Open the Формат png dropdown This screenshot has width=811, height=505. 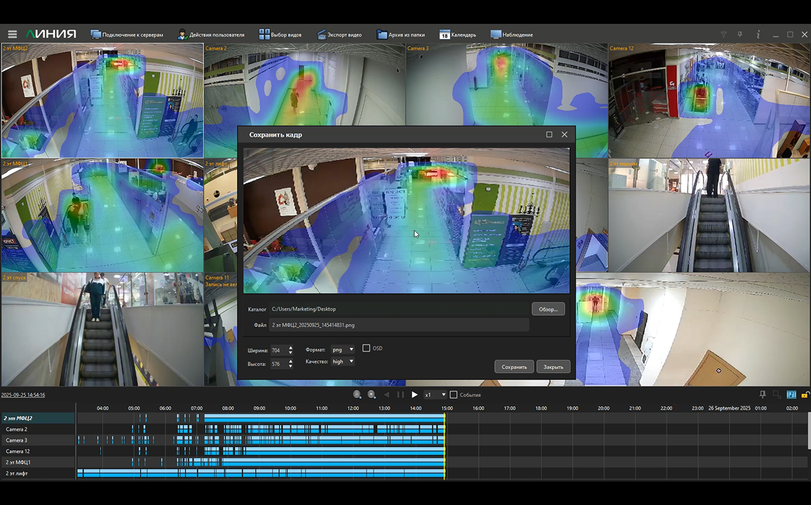click(343, 349)
